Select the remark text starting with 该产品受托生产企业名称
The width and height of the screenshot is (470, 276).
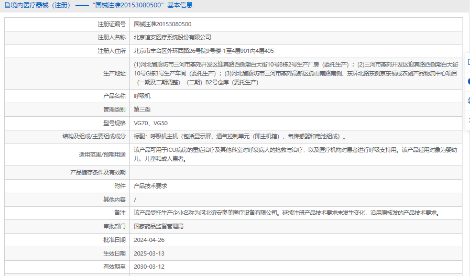click(287, 213)
